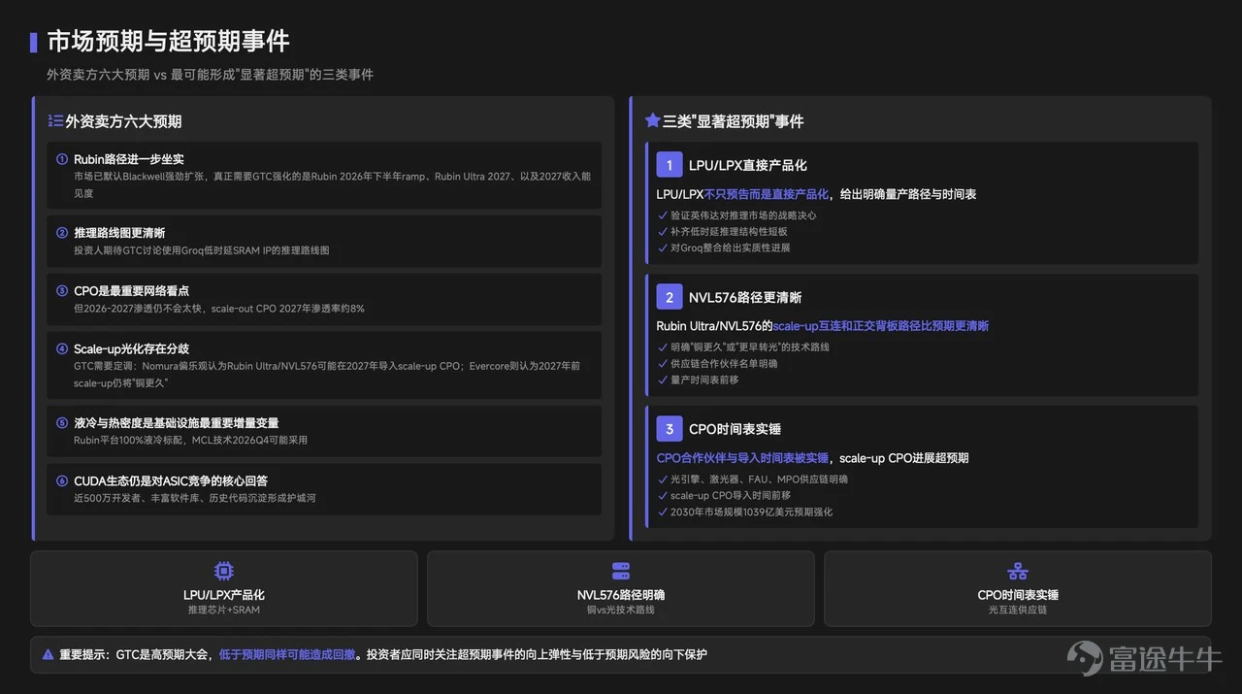
Task: Click the numbered-list icon beside 外资卖方六大预期
Action: click(55, 121)
